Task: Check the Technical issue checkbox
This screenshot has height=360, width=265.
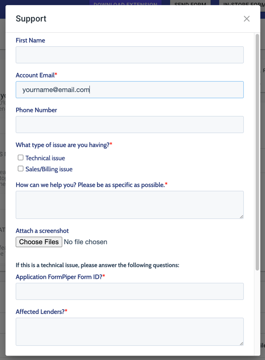Action: (20, 157)
